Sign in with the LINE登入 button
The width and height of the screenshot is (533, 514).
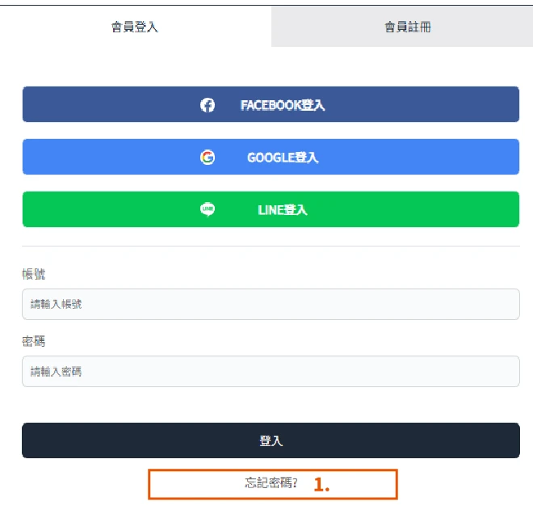tap(271, 209)
